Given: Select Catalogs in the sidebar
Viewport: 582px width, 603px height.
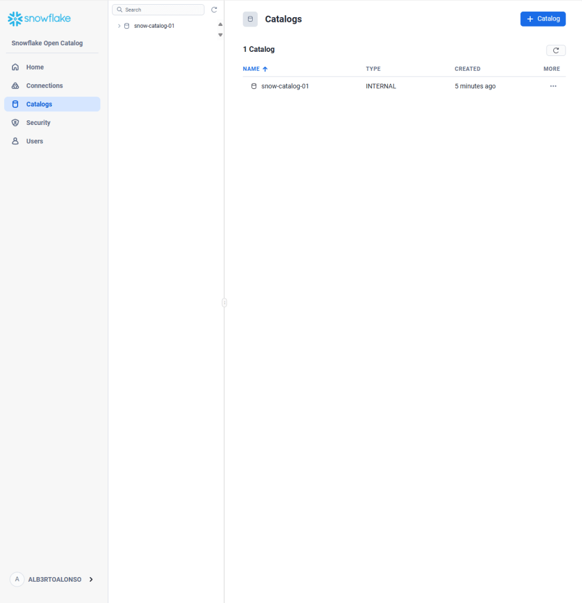Looking at the screenshot, I should coord(39,104).
